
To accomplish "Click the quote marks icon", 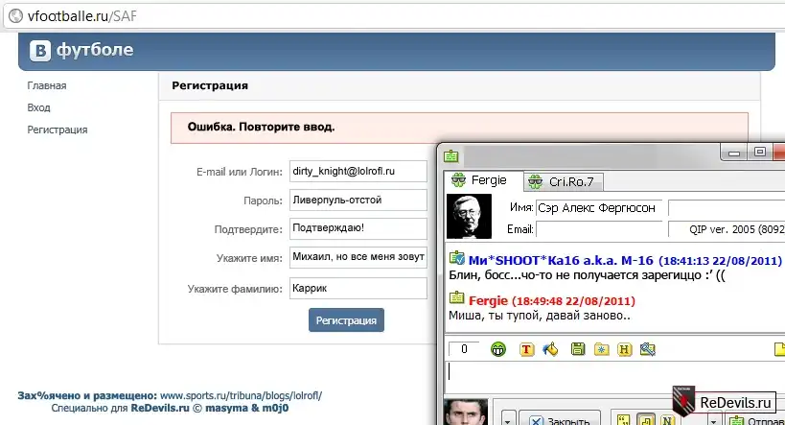I will tap(622, 419).
